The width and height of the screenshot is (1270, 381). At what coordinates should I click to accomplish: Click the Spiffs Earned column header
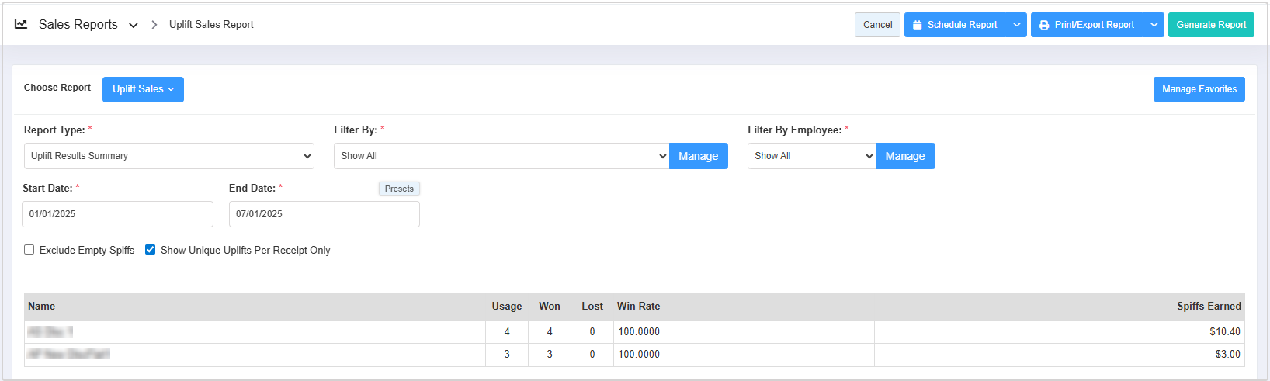1208,307
